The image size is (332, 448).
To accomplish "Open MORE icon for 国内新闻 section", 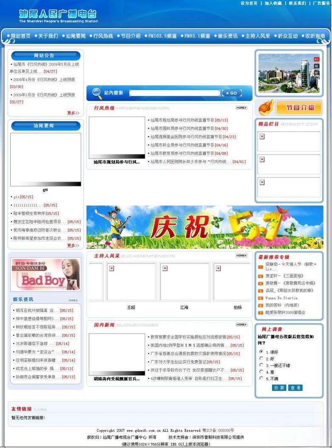I will pos(241,325).
